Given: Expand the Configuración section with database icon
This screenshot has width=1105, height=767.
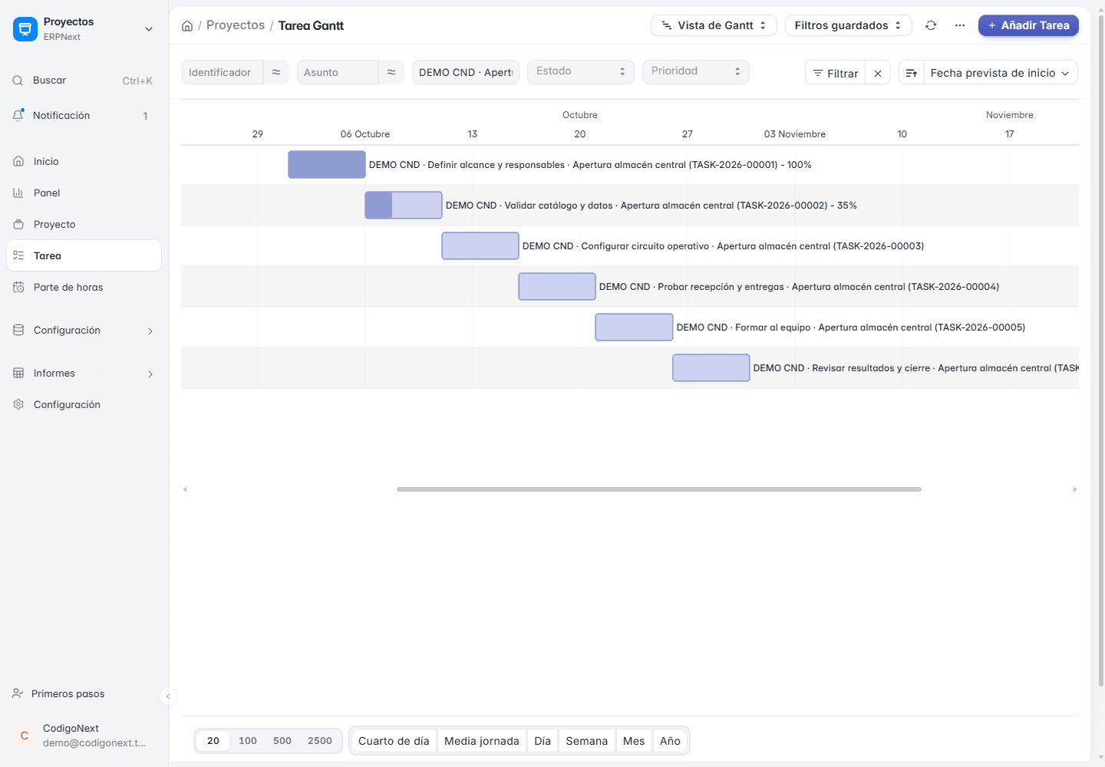Looking at the screenshot, I should (84, 331).
